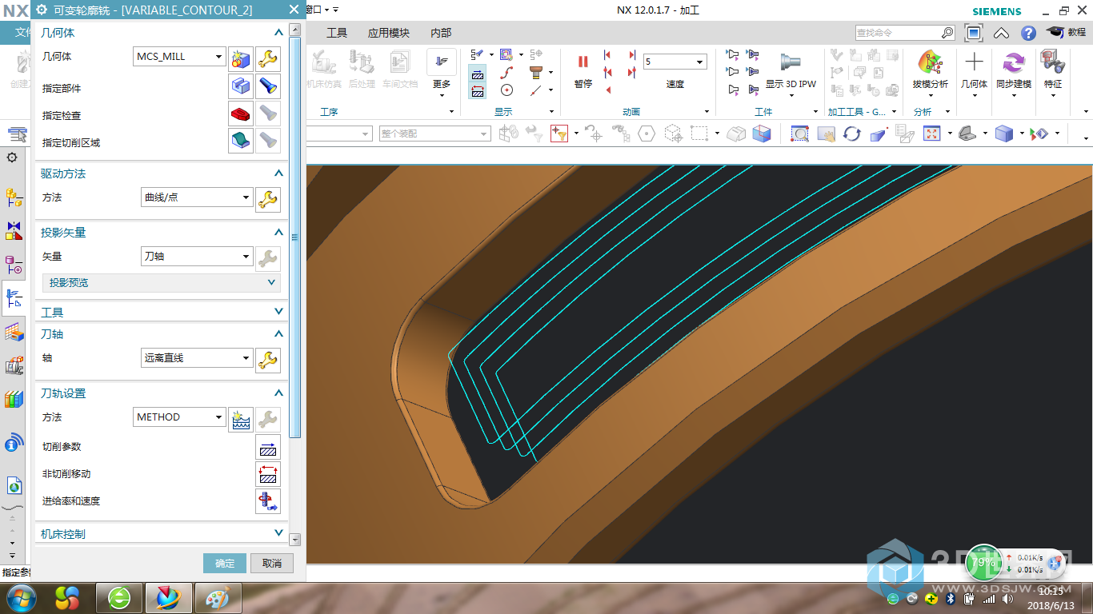
Task: Toggle the highlighted cut-motion display icon in 显示 group
Action: pyautogui.click(x=477, y=73)
